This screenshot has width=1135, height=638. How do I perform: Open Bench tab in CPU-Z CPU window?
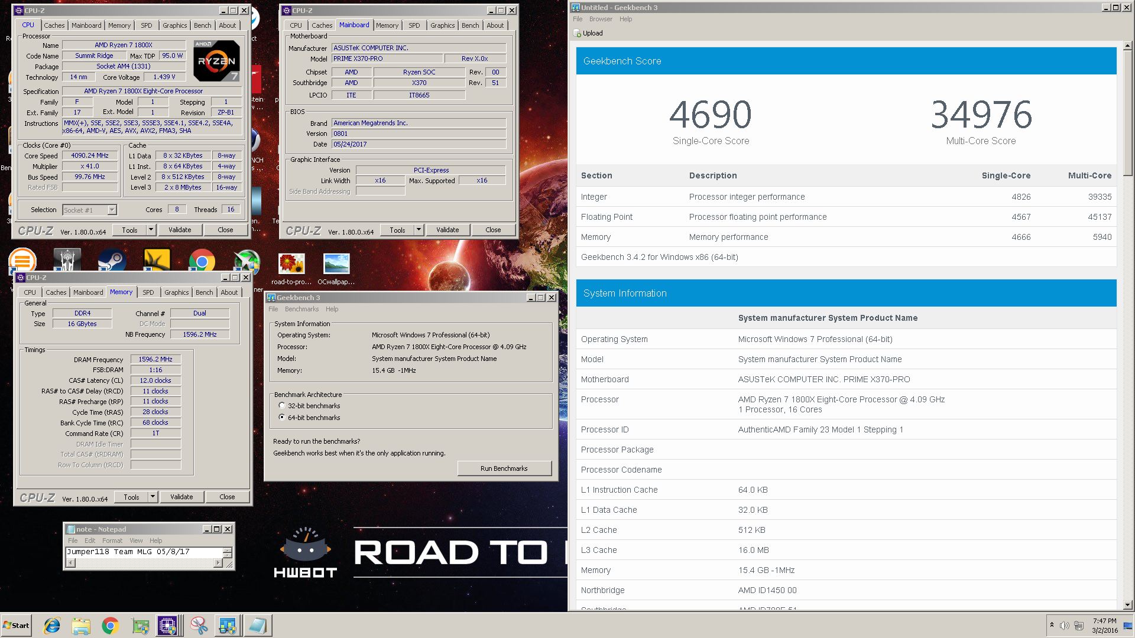point(203,25)
